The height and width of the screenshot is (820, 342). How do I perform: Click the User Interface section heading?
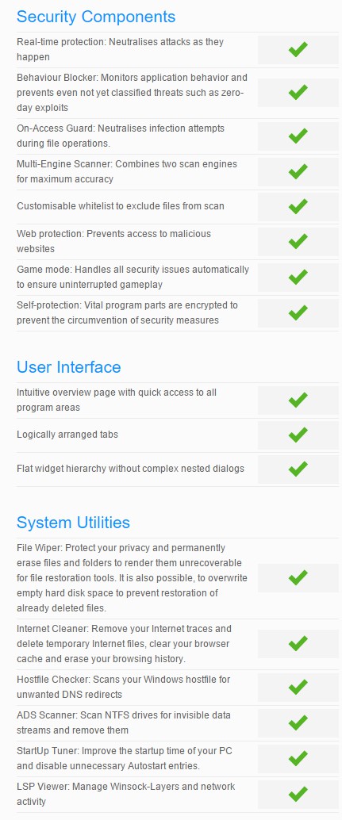pos(68,366)
